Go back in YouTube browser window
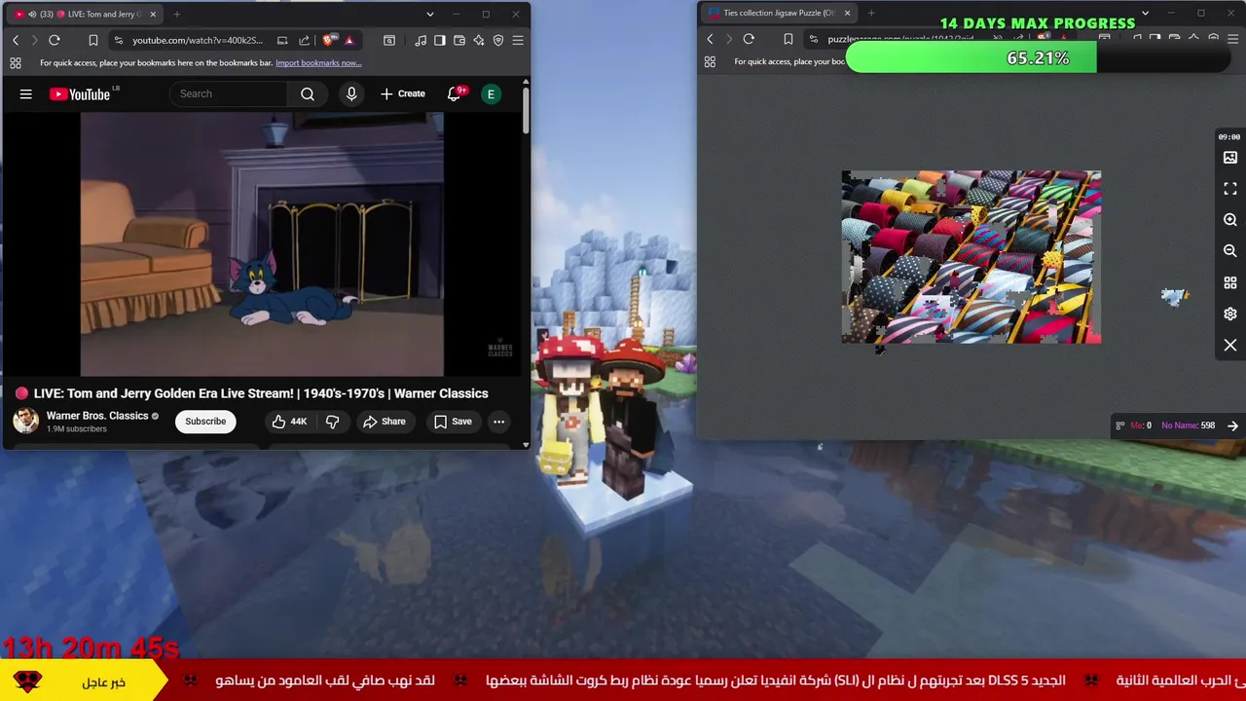The image size is (1246, 701). tap(16, 40)
